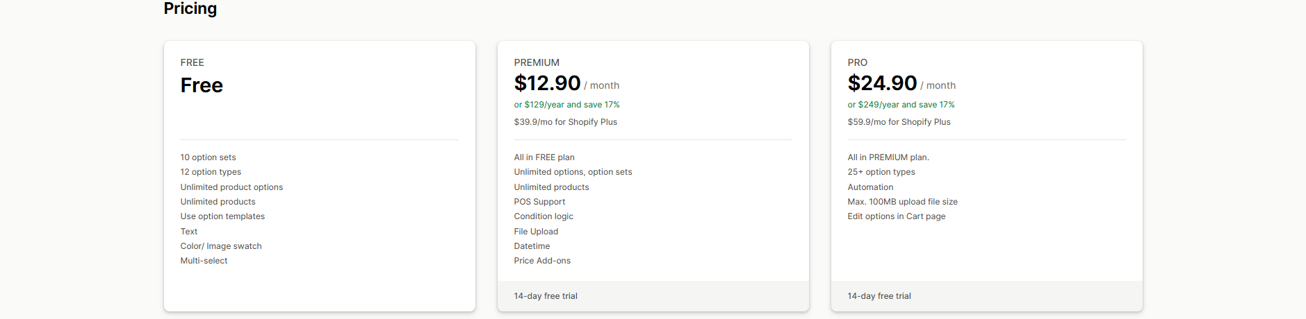Image resolution: width=1306 pixels, height=319 pixels.
Task: Click the PREMIUM plan name label
Action: (x=537, y=62)
